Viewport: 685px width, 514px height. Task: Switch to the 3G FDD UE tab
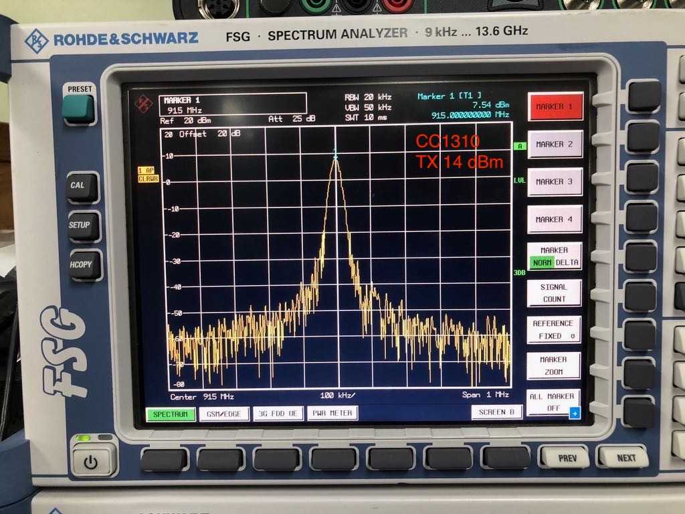(x=278, y=413)
